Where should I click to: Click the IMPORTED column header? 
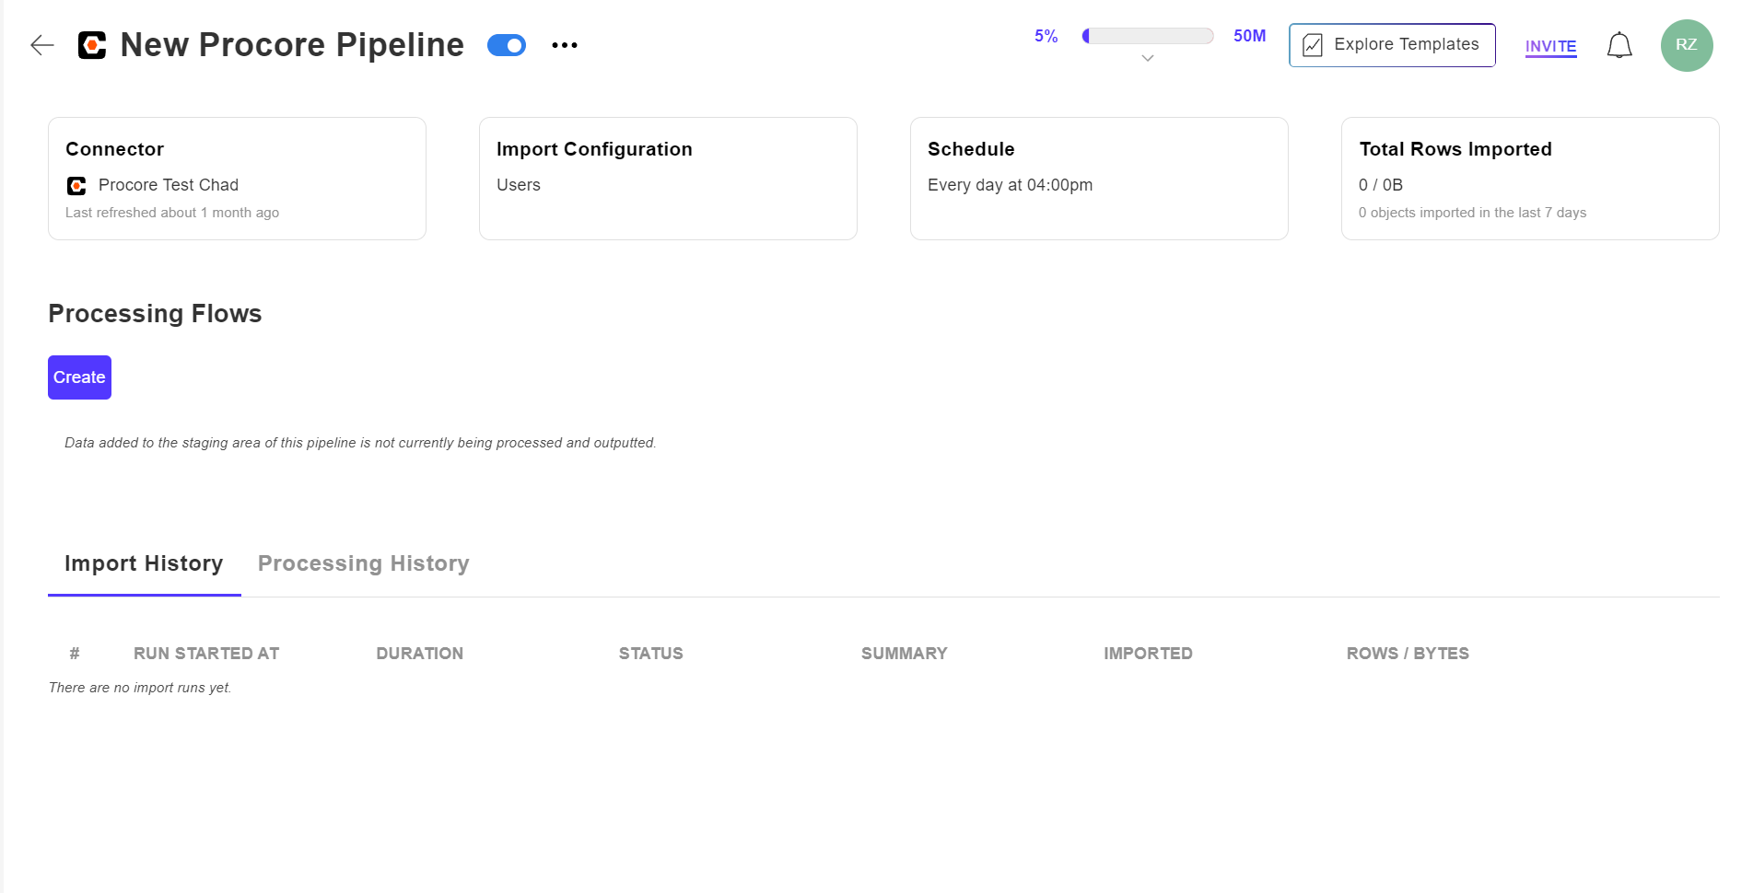point(1148,654)
